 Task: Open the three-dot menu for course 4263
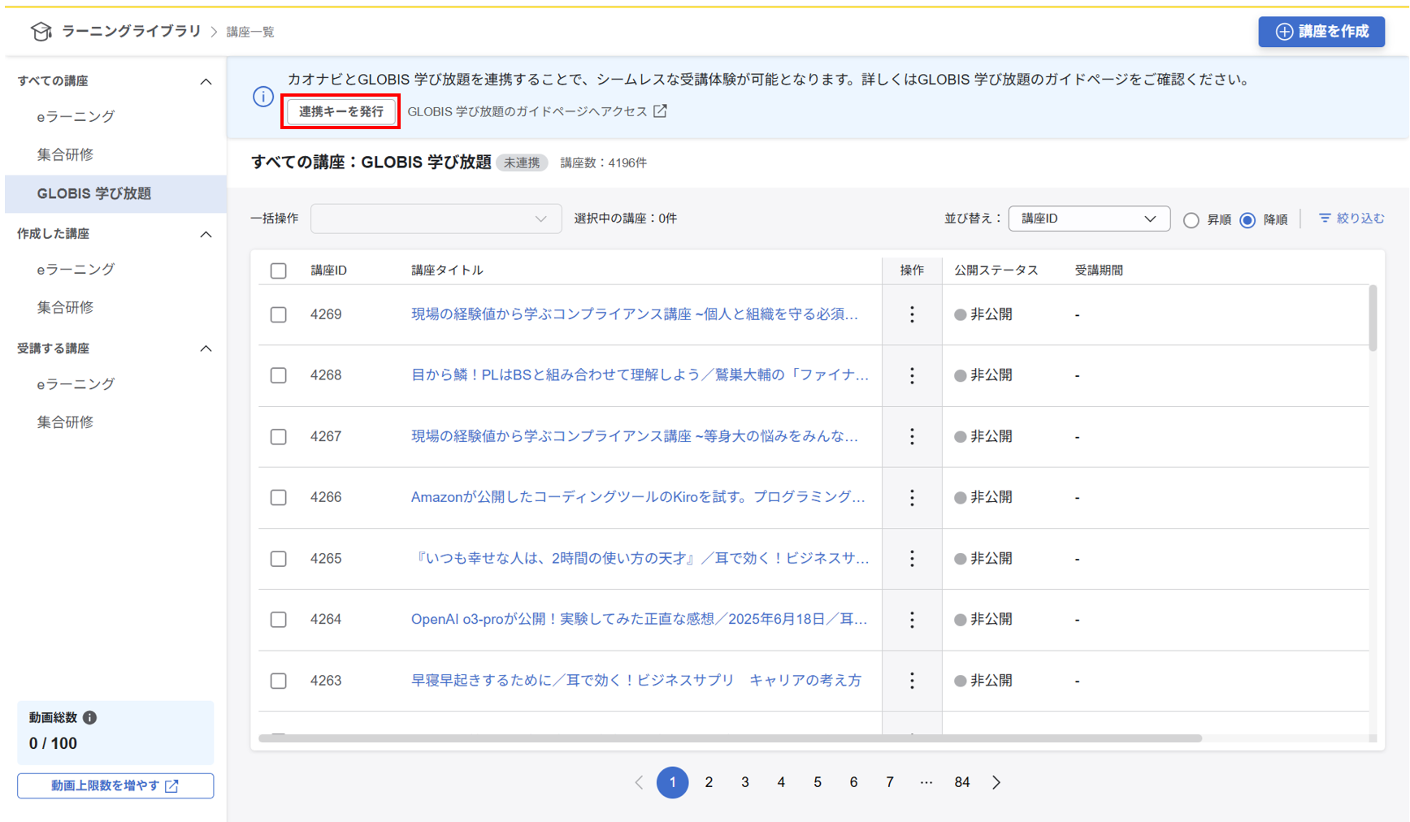click(x=911, y=681)
